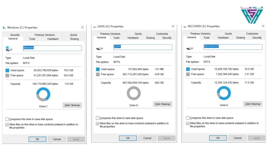Toggle Allow files indexed checkbox in Windows (C:)

[x=7, y=124]
